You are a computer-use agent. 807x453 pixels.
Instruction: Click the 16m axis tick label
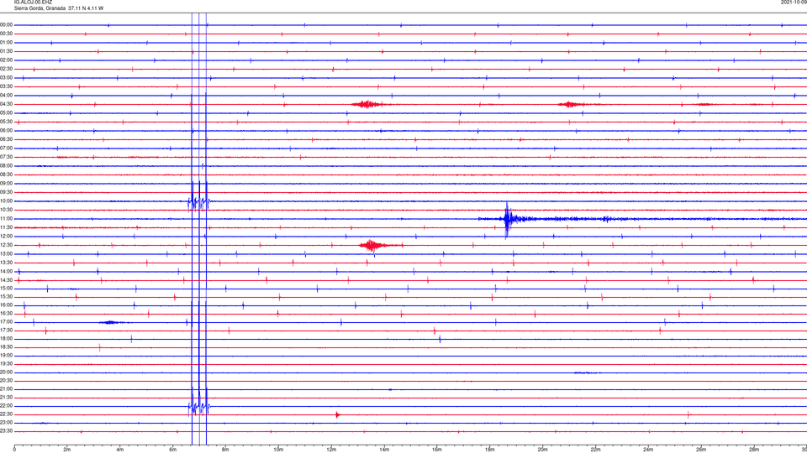(x=437, y=450)
